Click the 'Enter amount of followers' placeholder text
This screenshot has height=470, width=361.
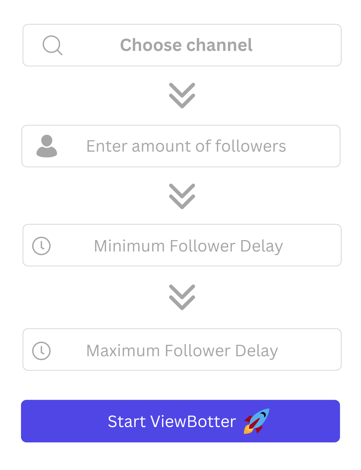(186, 146)
